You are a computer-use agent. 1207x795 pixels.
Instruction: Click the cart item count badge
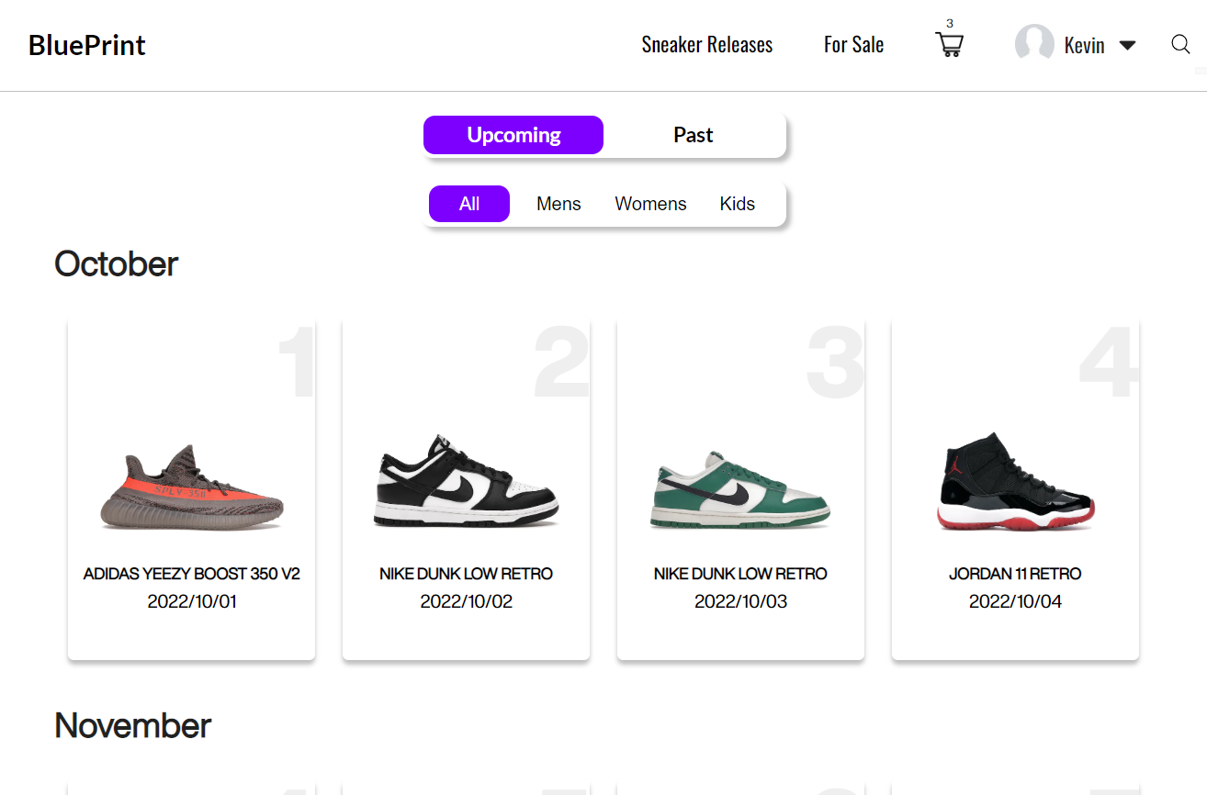(950, 24)
